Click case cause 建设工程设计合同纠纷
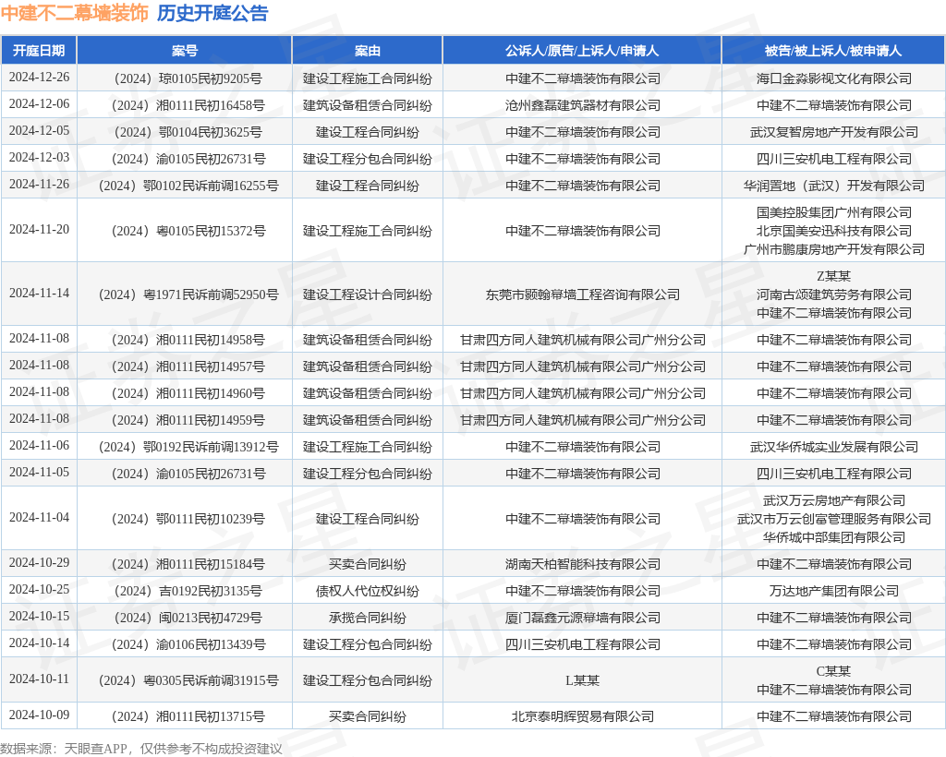Viewport: 946px width, 757px height. (x=368, y=294)
